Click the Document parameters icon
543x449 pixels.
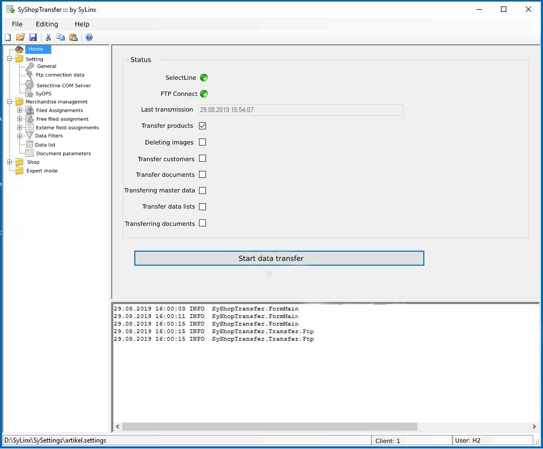30,154
